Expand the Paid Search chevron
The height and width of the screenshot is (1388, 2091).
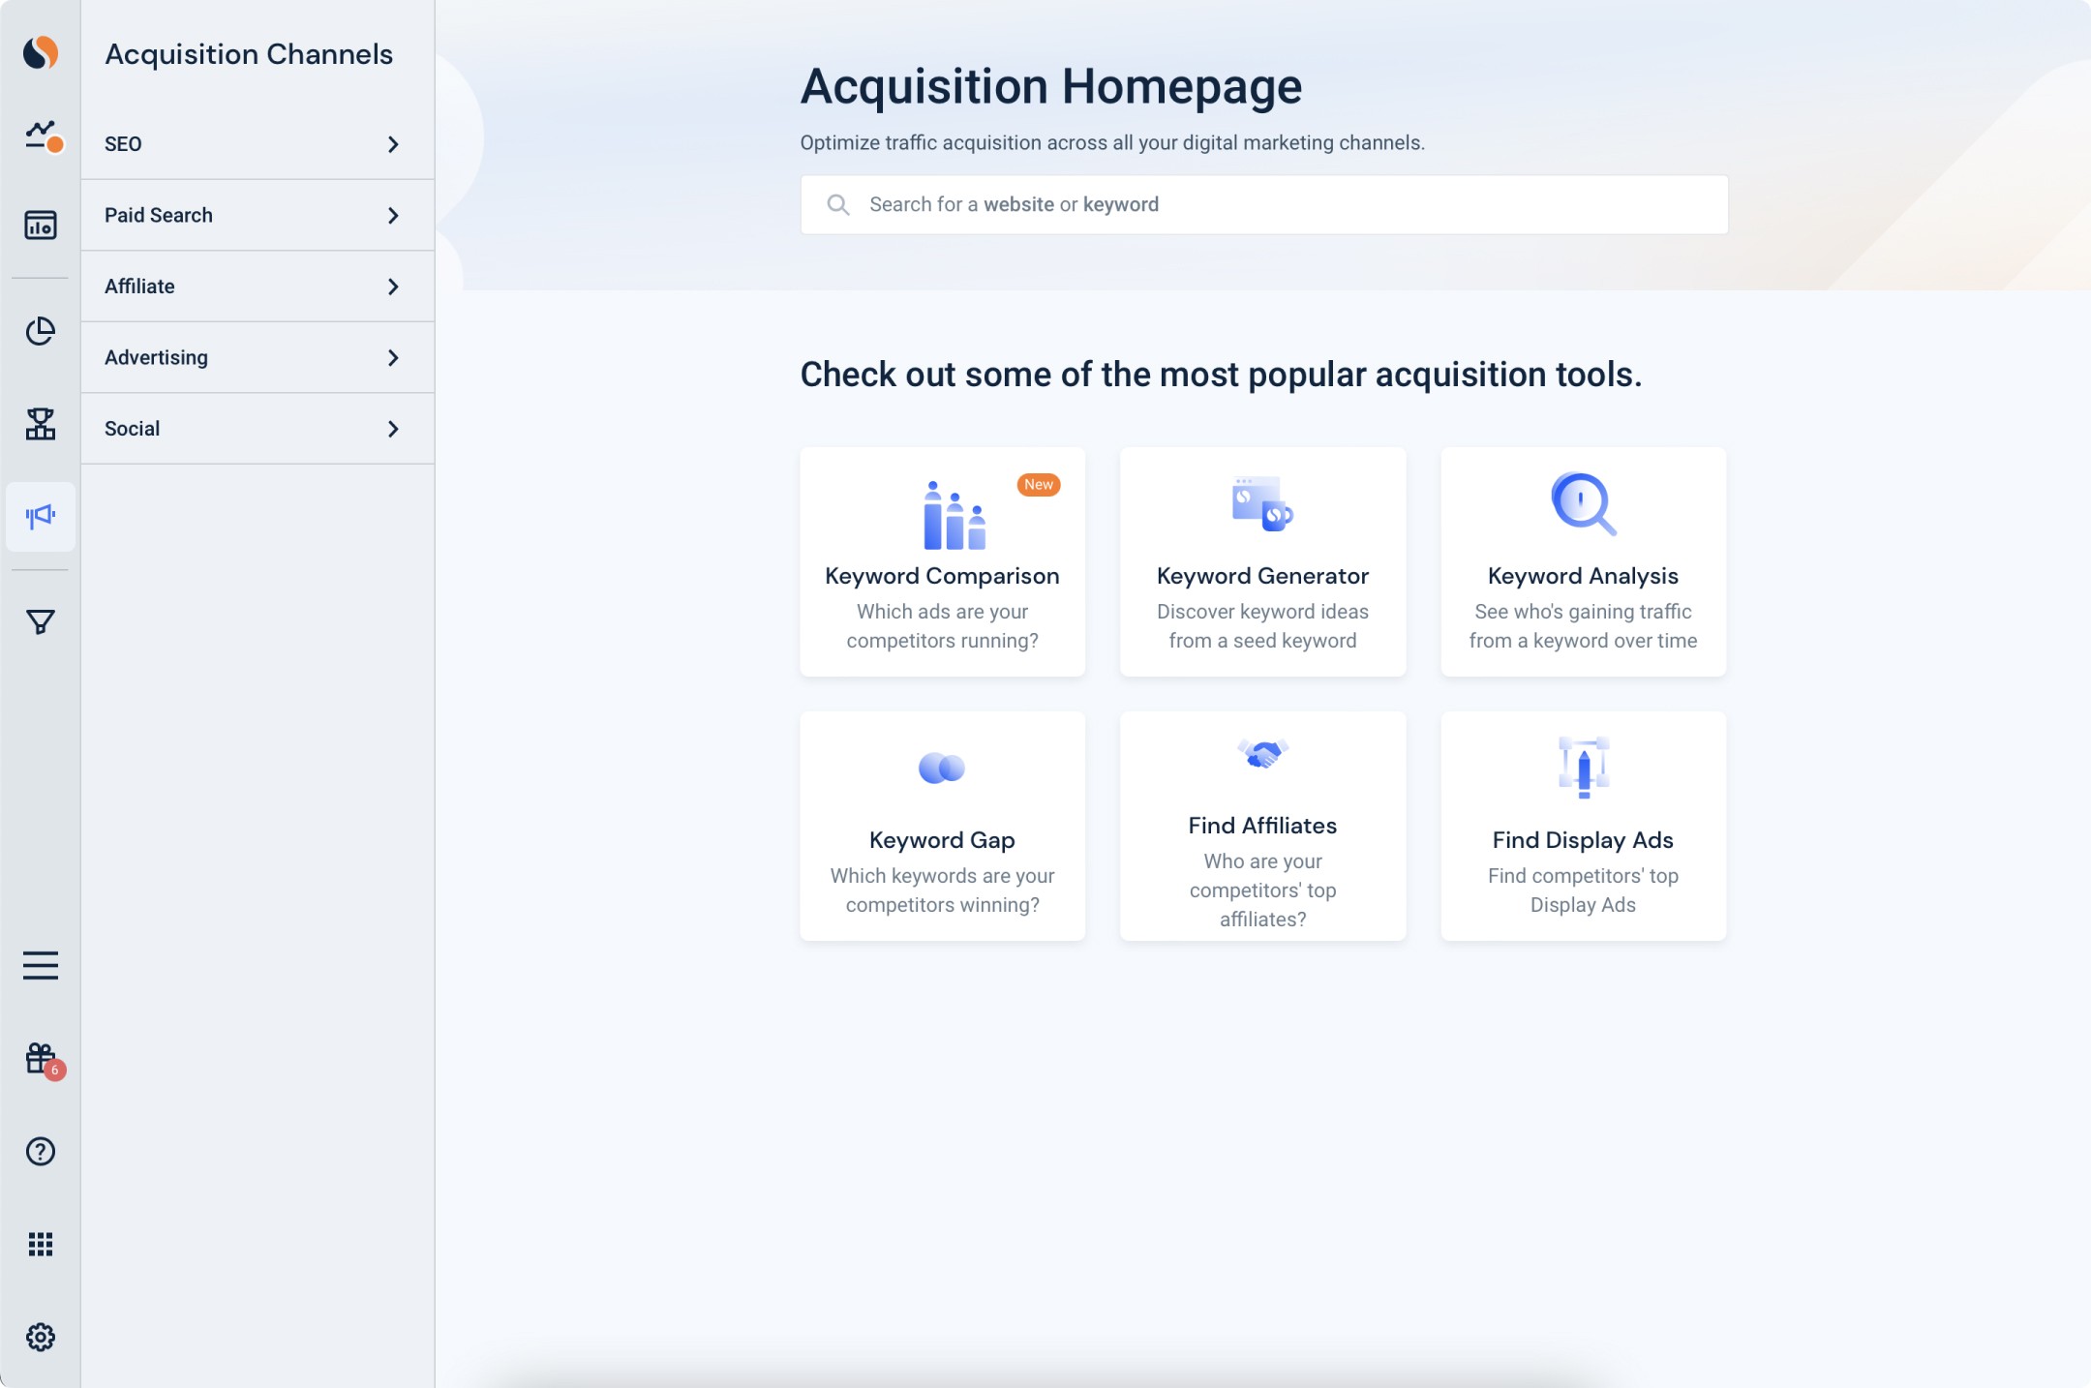click(393, 216)
